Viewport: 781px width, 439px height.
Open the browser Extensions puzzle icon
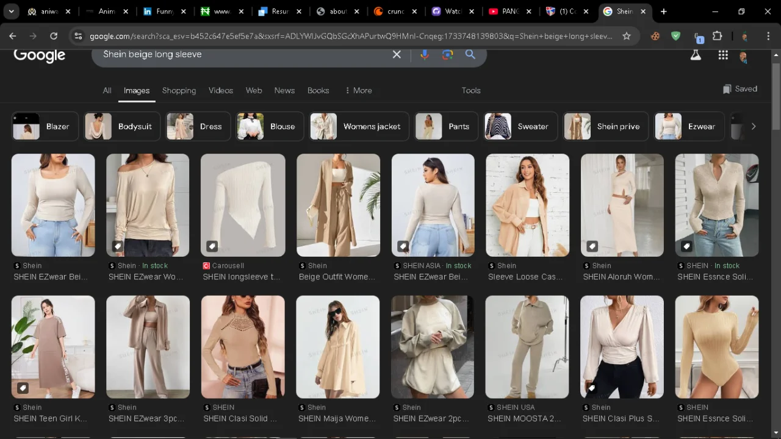718,36
